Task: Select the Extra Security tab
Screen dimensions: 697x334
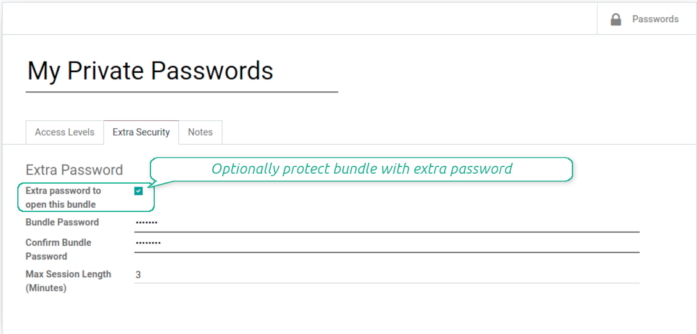Action: click(141, 132)
